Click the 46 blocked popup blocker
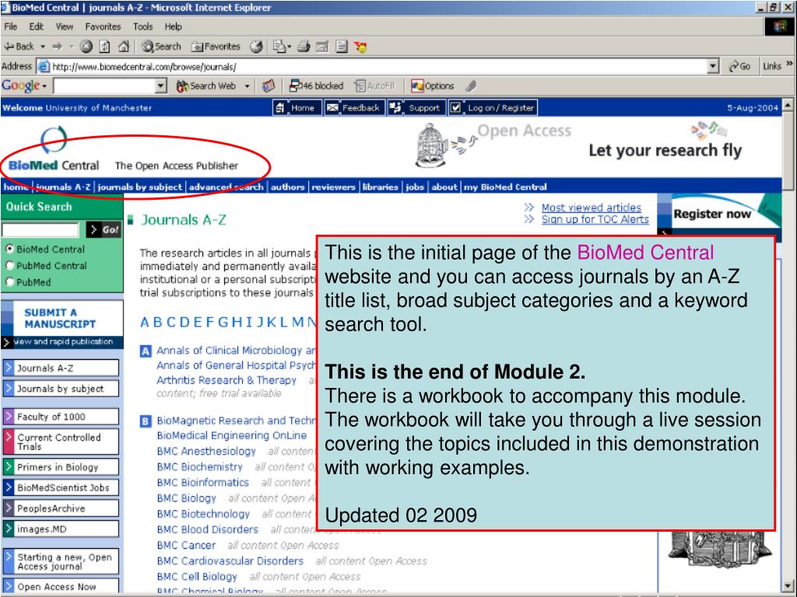Viewport: 797px width, 597px height. point(317,86)
